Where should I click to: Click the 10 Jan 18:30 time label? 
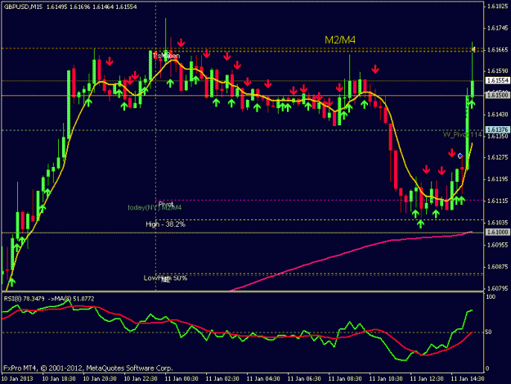click(x=59, y=379)
